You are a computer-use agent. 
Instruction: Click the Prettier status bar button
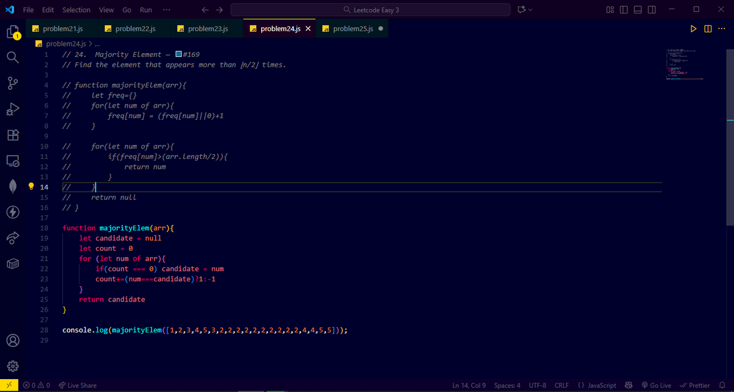(695, 385)
